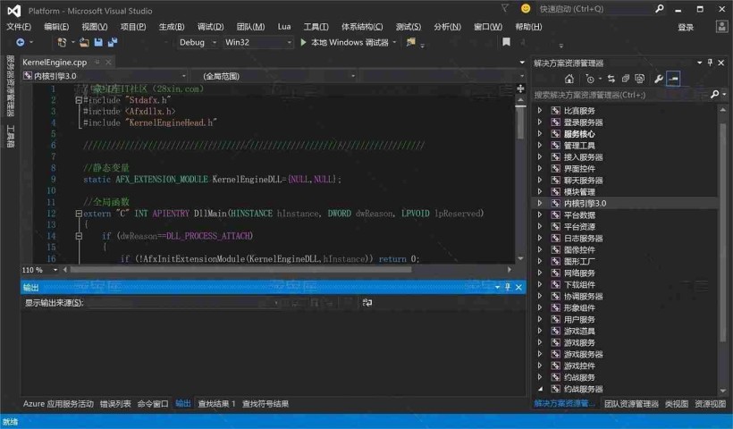733x429 pixels.
Task: Open the 服务器资源管理器 side tab
Action: [10, 86]
